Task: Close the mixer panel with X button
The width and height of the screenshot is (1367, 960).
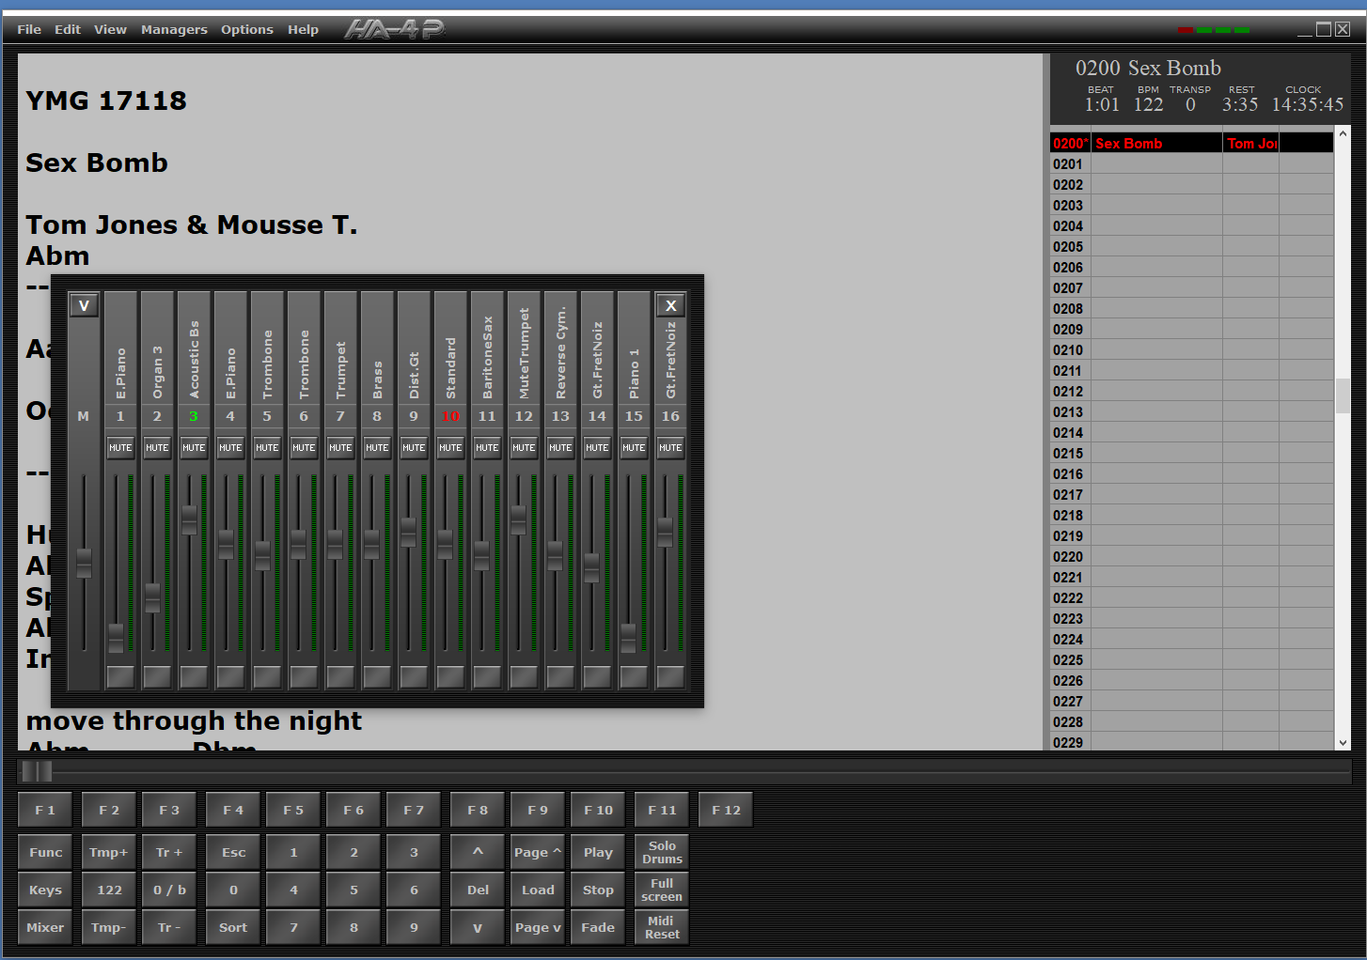Action: coord(670,305)
